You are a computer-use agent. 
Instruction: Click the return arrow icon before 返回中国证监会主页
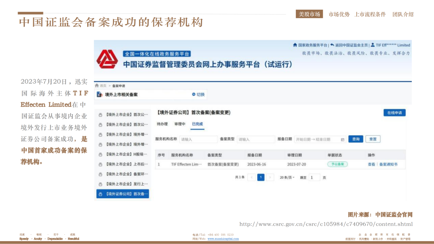(332, 45)
